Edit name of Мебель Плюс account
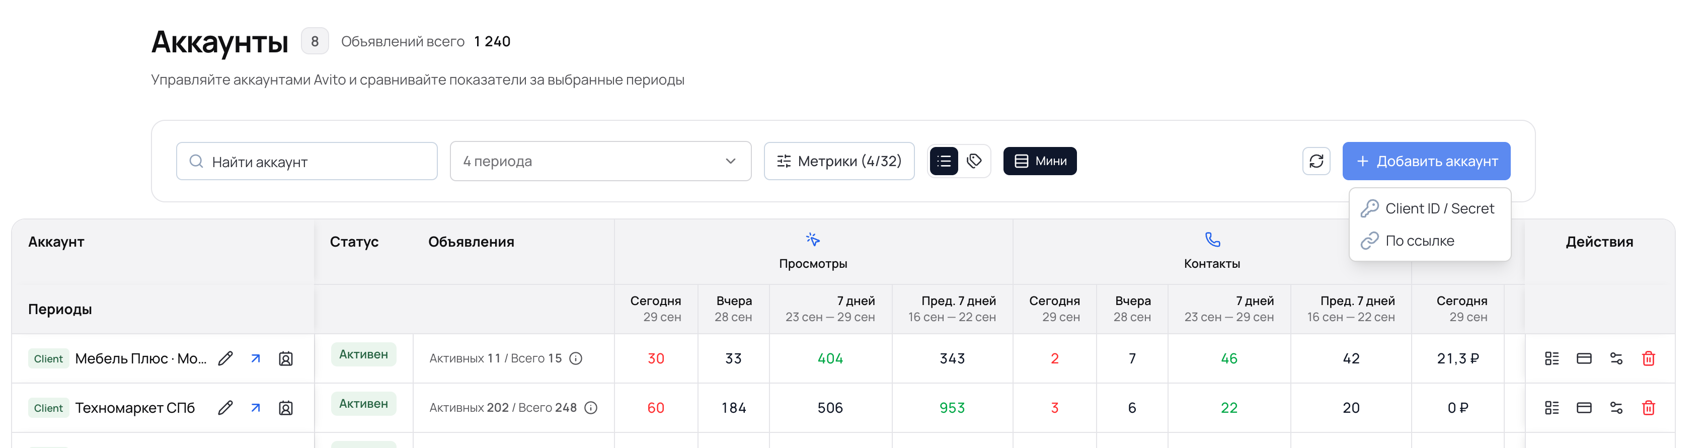 point(225,358)
